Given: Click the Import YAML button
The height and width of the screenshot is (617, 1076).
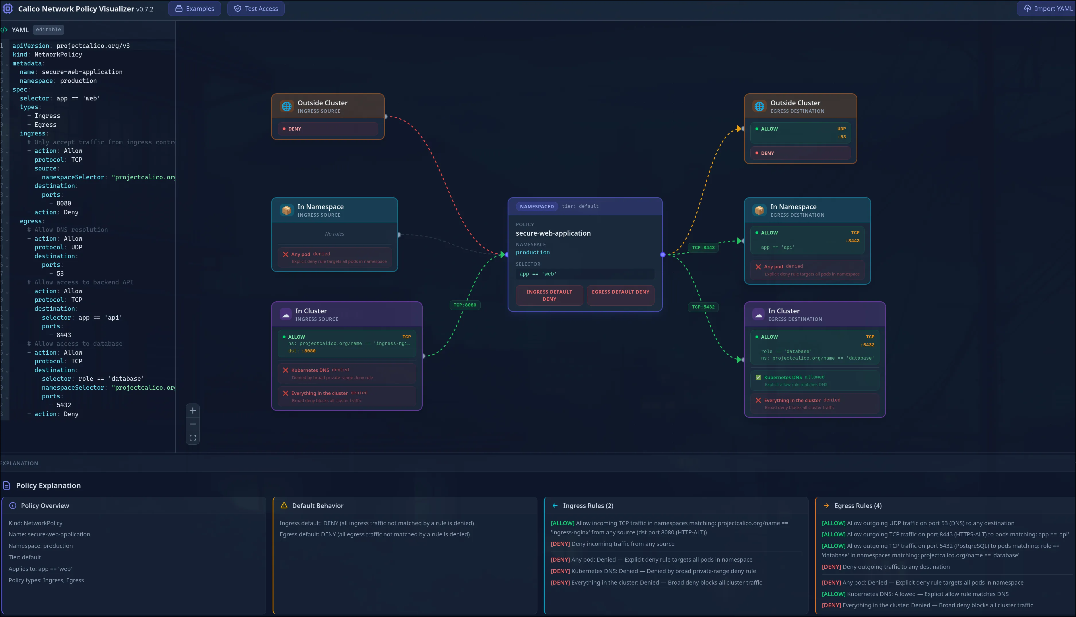Looking at the screenshot, I should [x=1046, y=9].
